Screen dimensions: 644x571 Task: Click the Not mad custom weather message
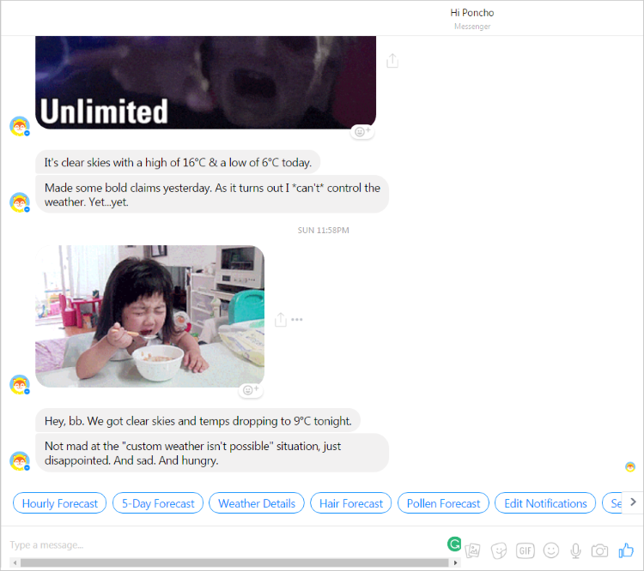tap(212, 454)
